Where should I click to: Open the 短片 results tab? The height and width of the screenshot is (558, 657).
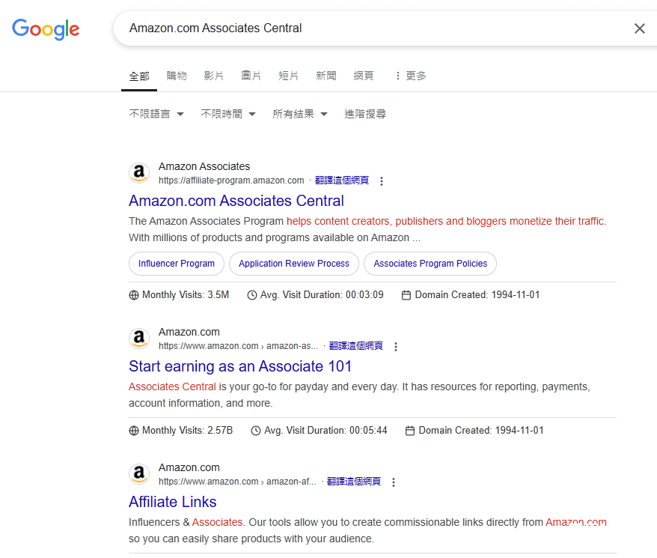tap(288, 76)
